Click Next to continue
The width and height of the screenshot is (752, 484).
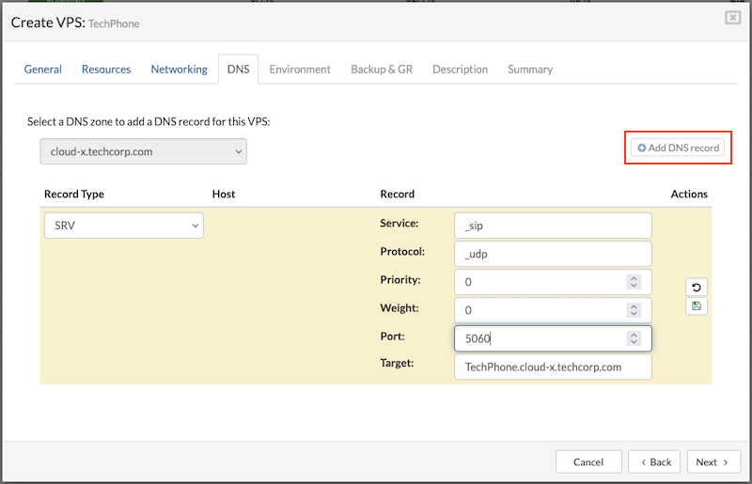pyautogui.click(x=713, y=462)
